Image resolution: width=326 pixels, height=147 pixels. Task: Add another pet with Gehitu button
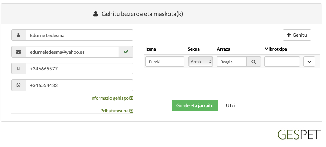point(297,35)
